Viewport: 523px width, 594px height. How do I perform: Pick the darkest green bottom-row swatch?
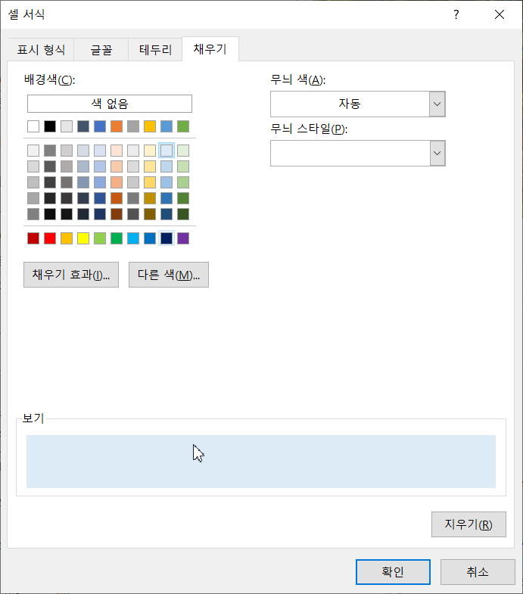[183, 214]
